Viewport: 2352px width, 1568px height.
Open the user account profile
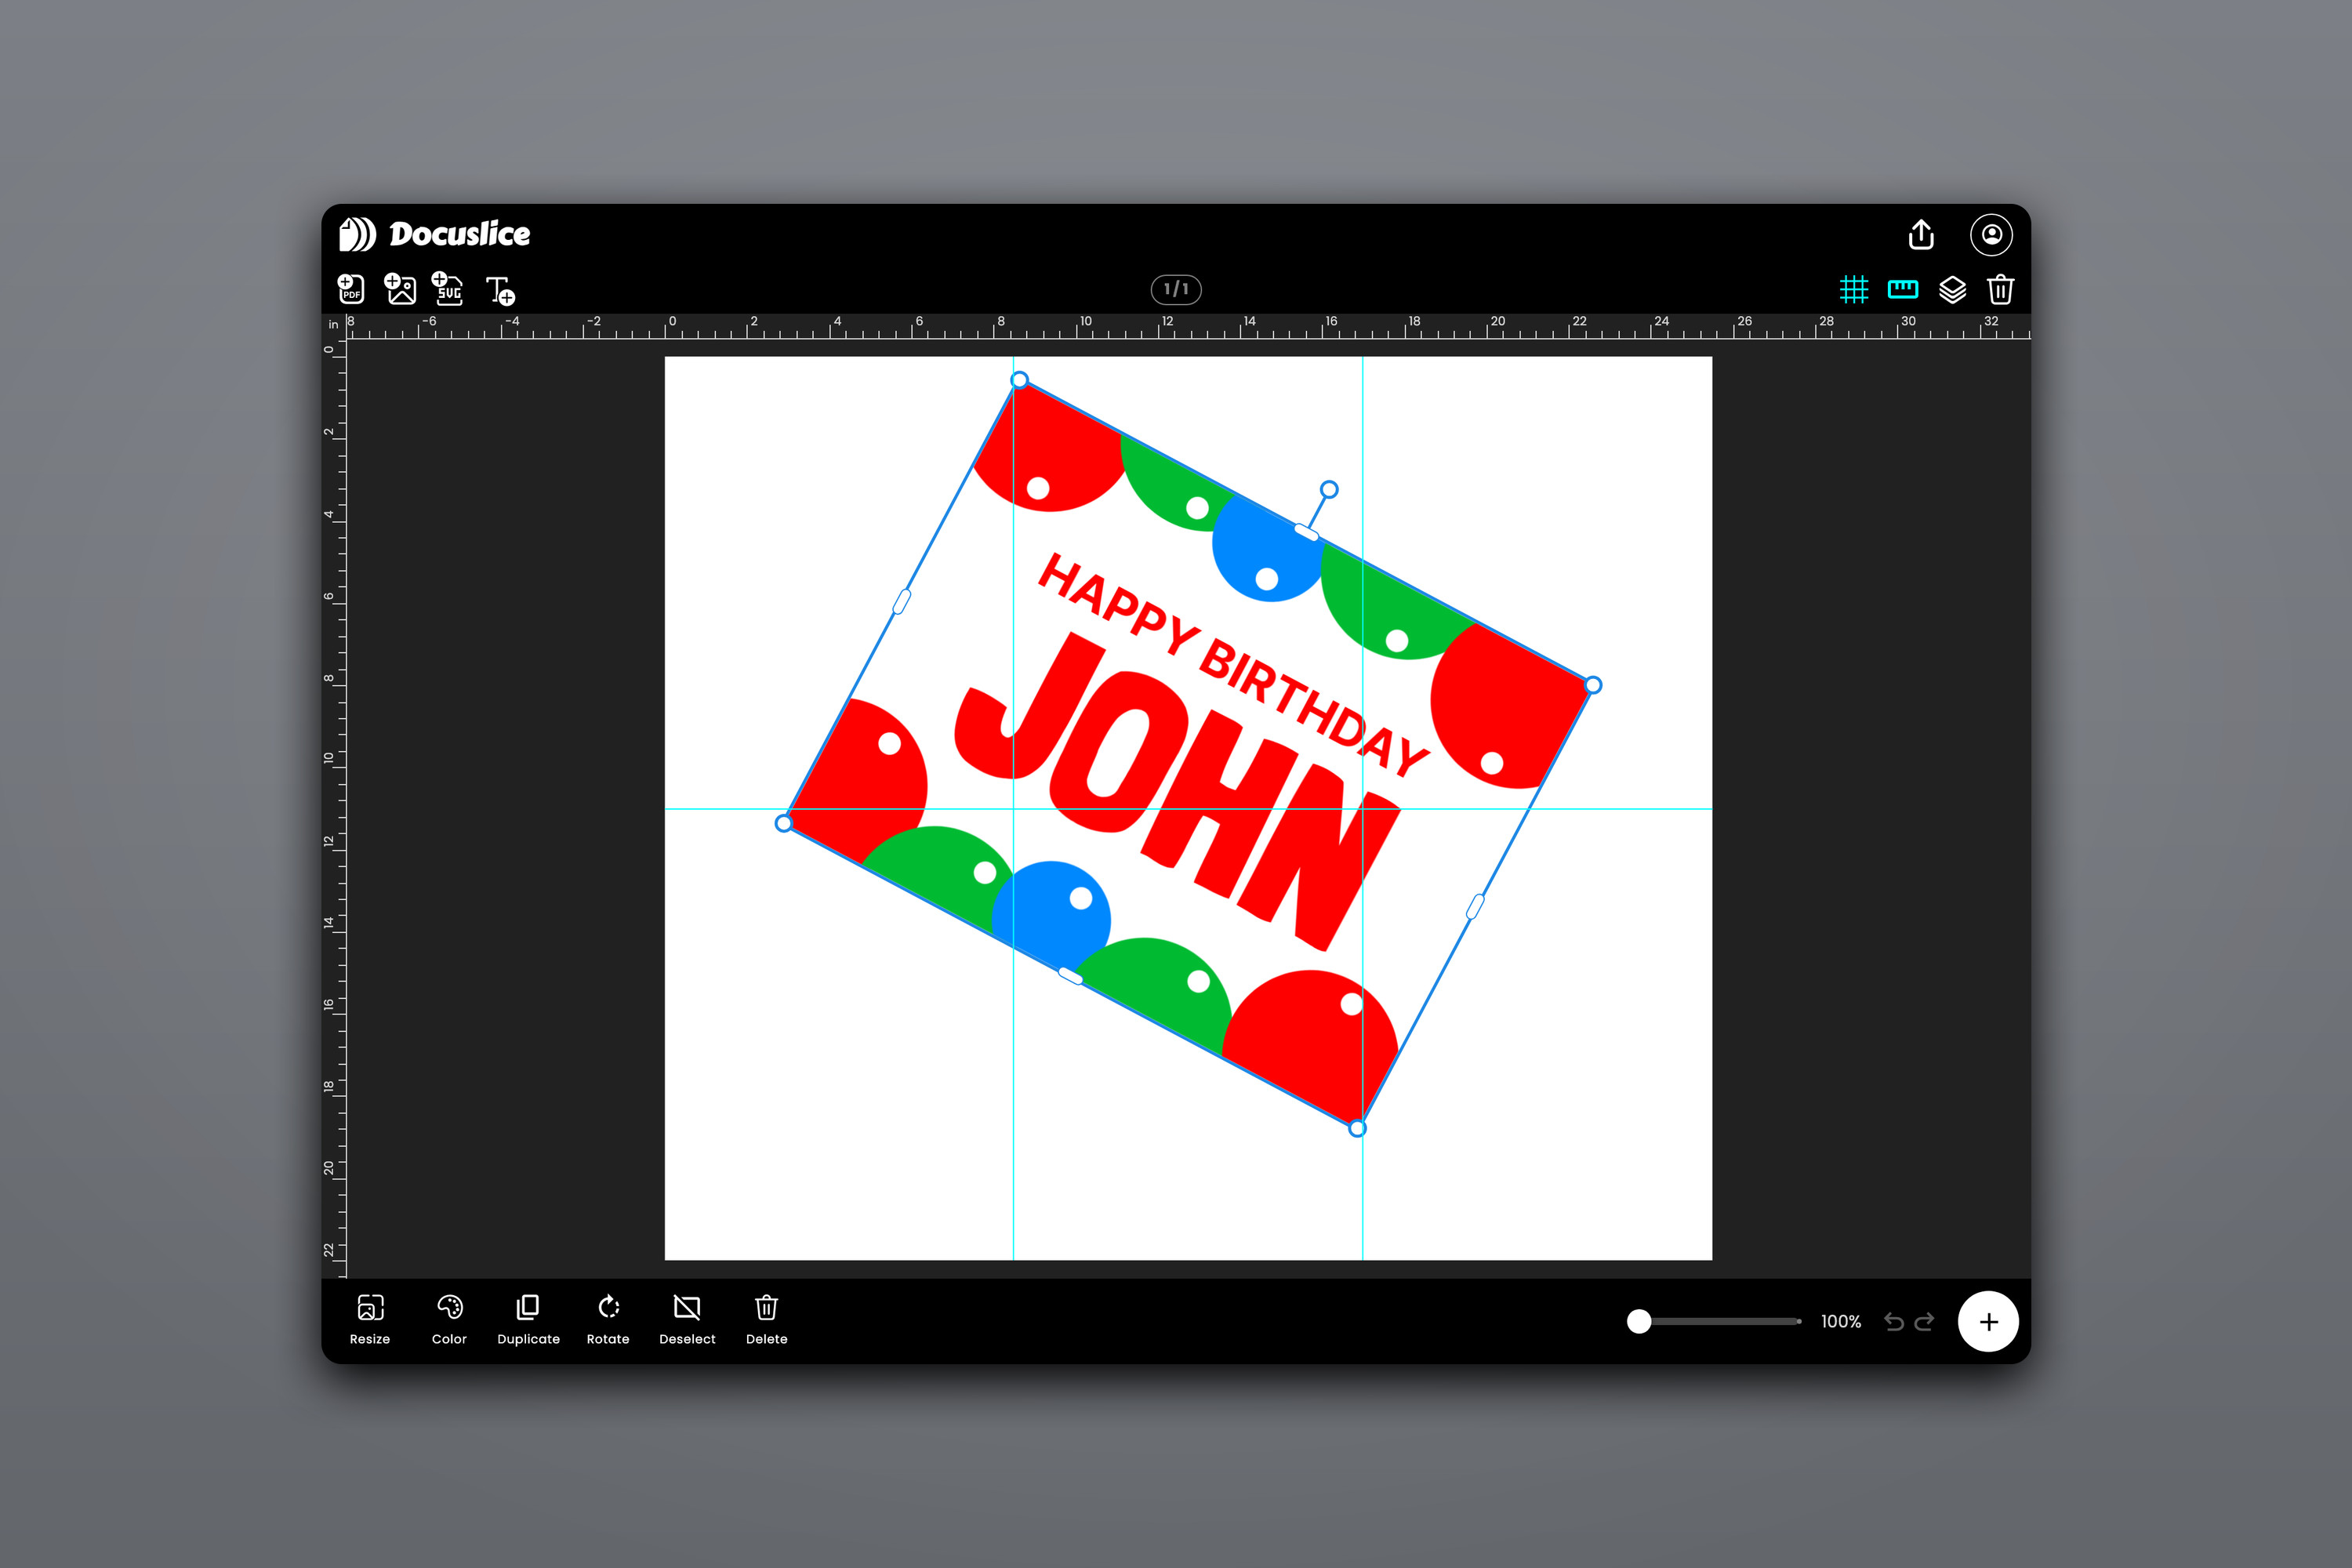1991,234
